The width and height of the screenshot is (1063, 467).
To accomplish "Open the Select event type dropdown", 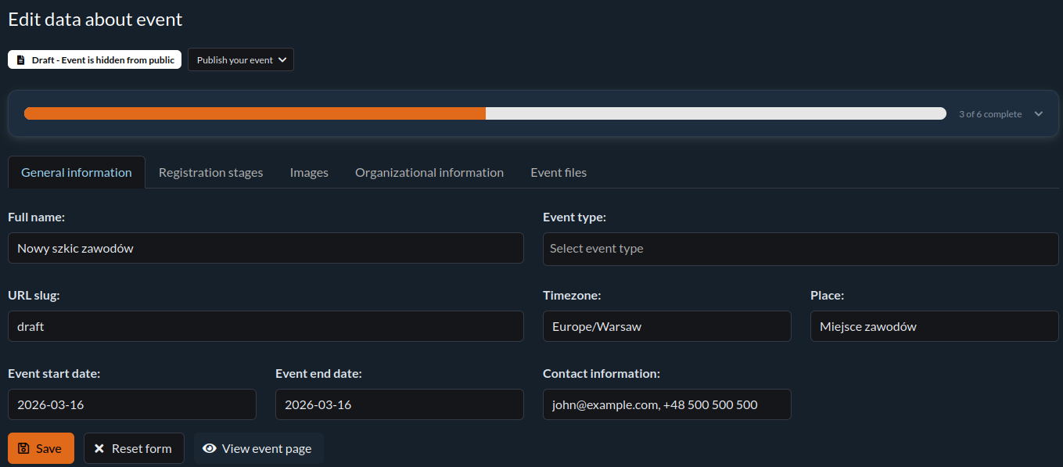I will pyautogui.click(x=800, y=248).
